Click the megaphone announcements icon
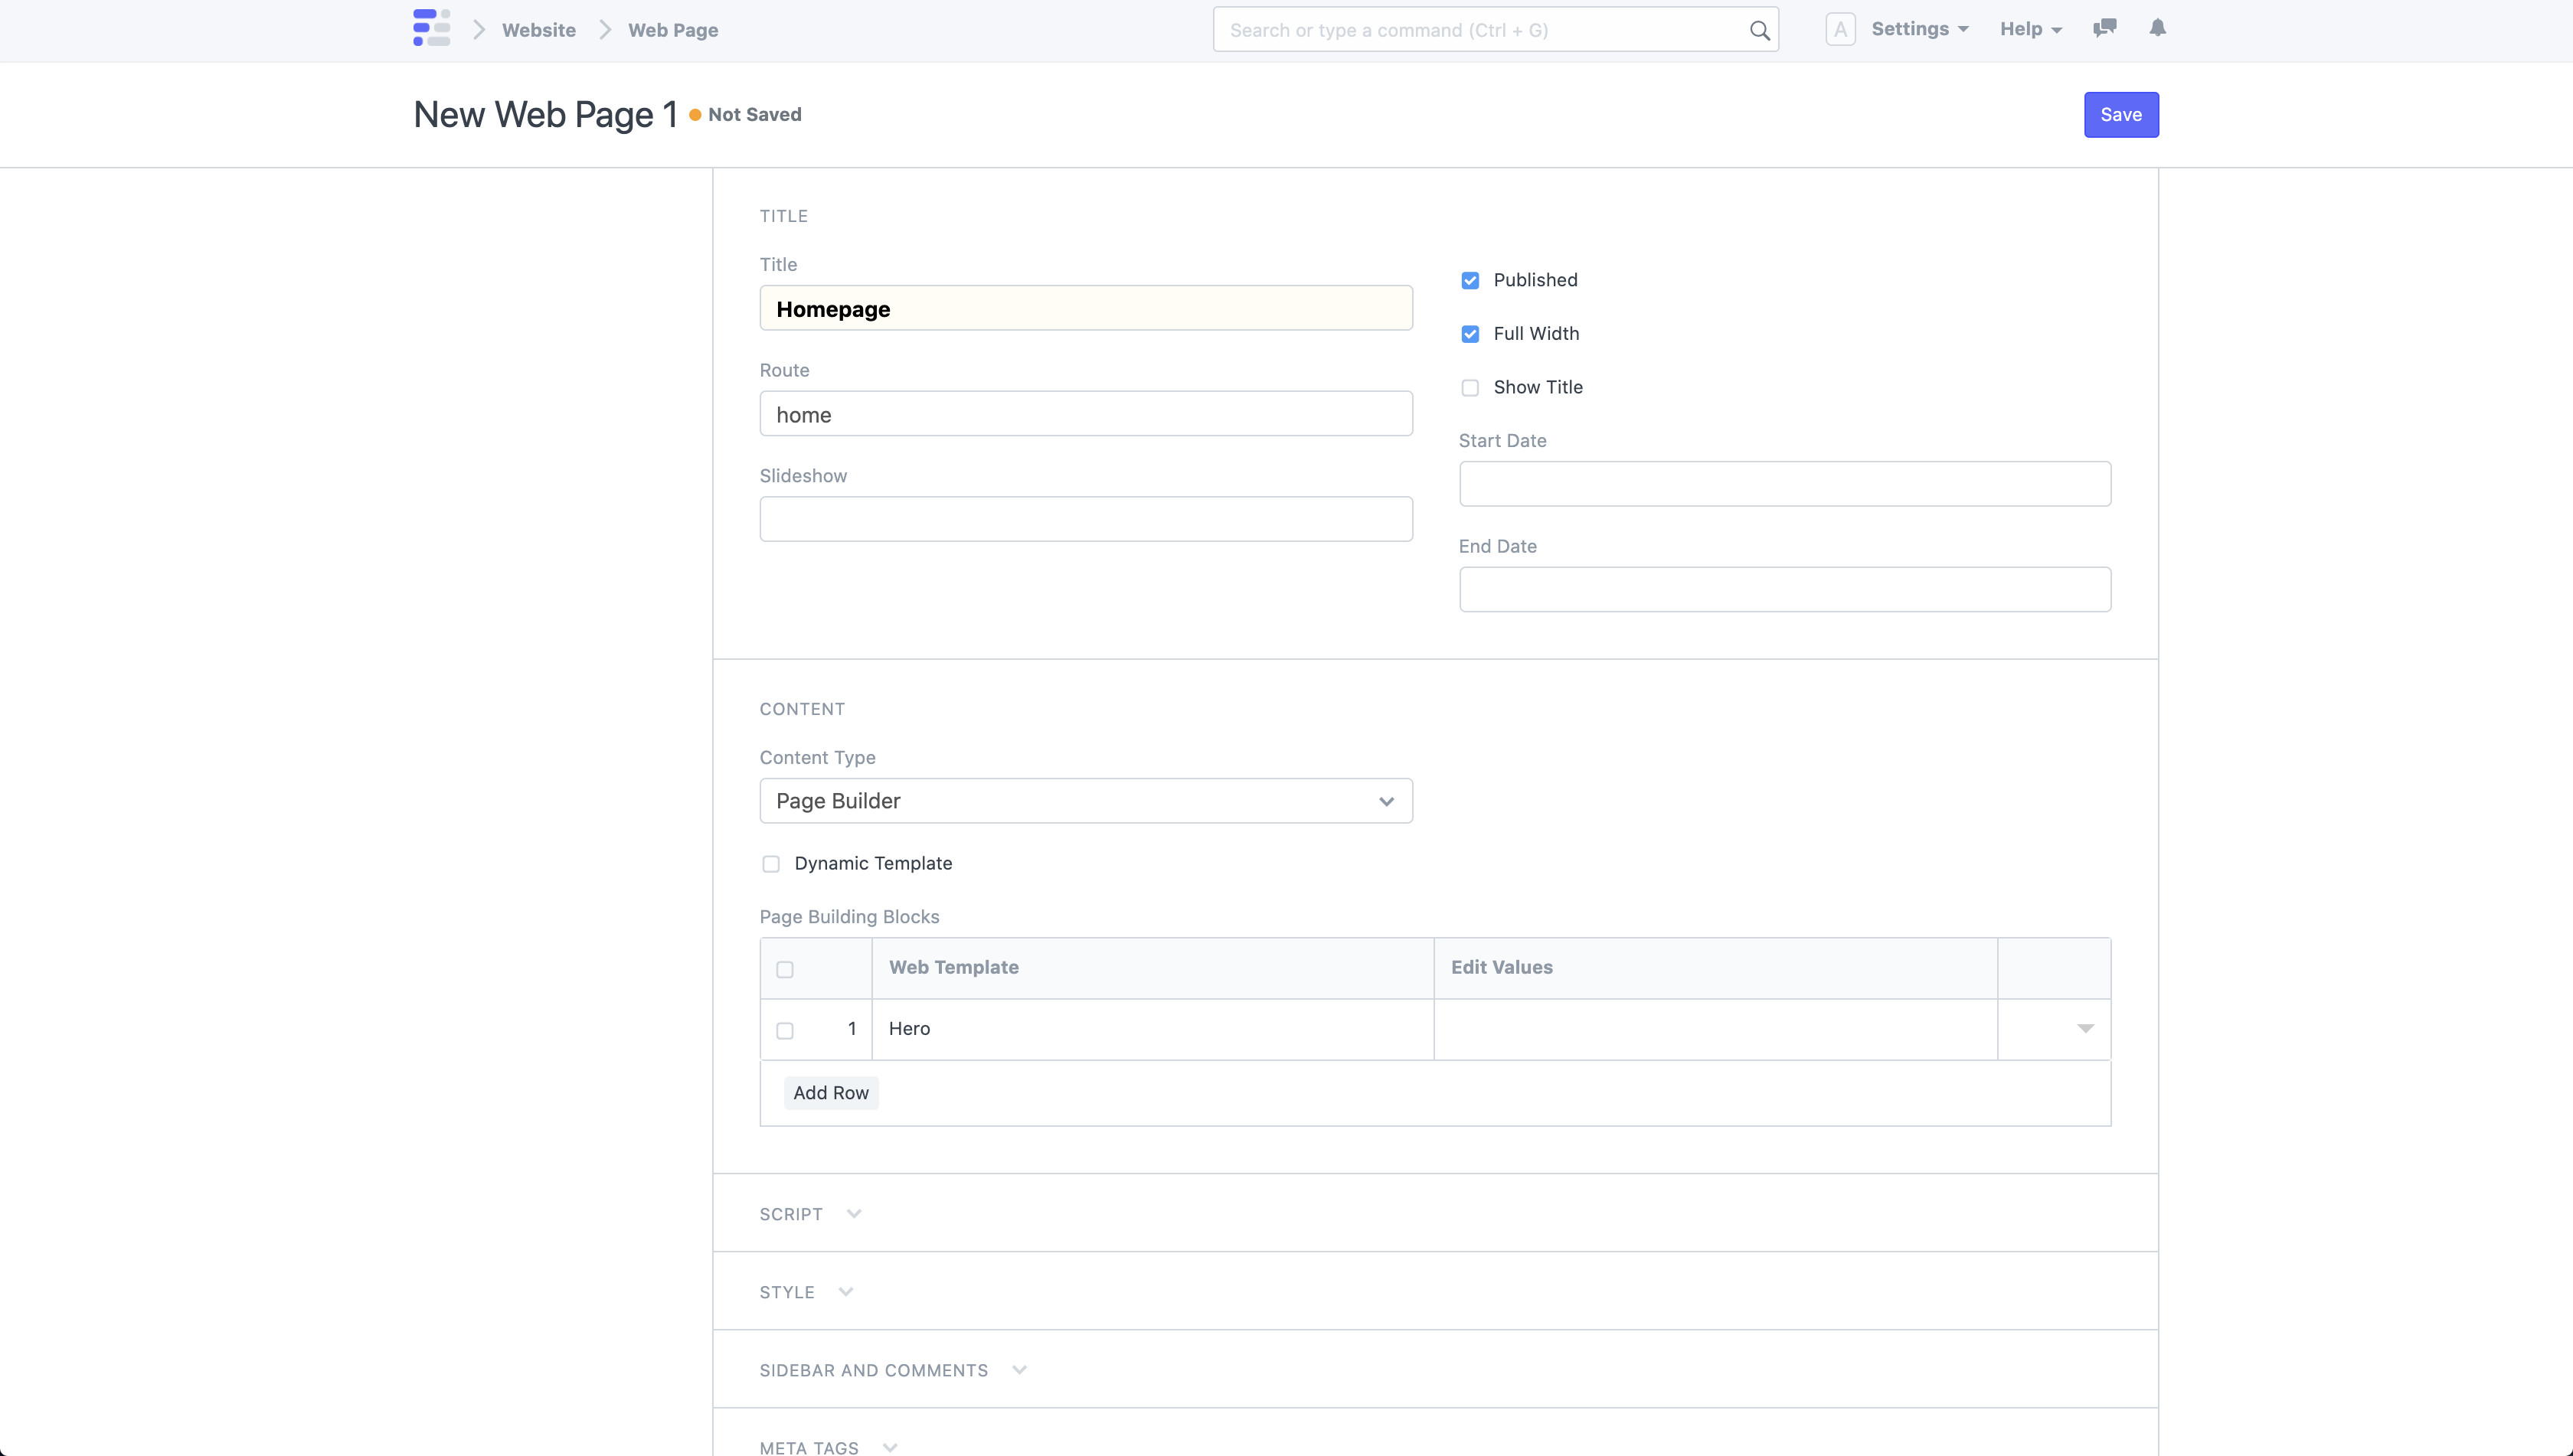The width and height of the screenshot is (2573, 1456). point(2103,28)
